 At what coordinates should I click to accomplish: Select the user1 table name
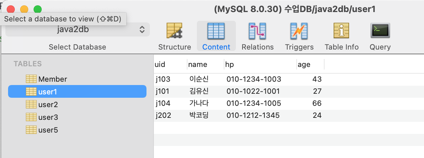[47, 92]
